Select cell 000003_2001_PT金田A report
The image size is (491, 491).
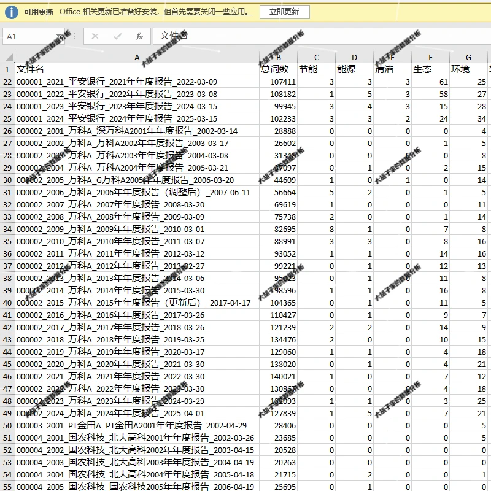[x=137, y=425]
